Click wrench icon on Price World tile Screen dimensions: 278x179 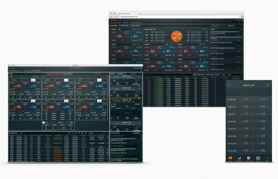coord(202,29)
